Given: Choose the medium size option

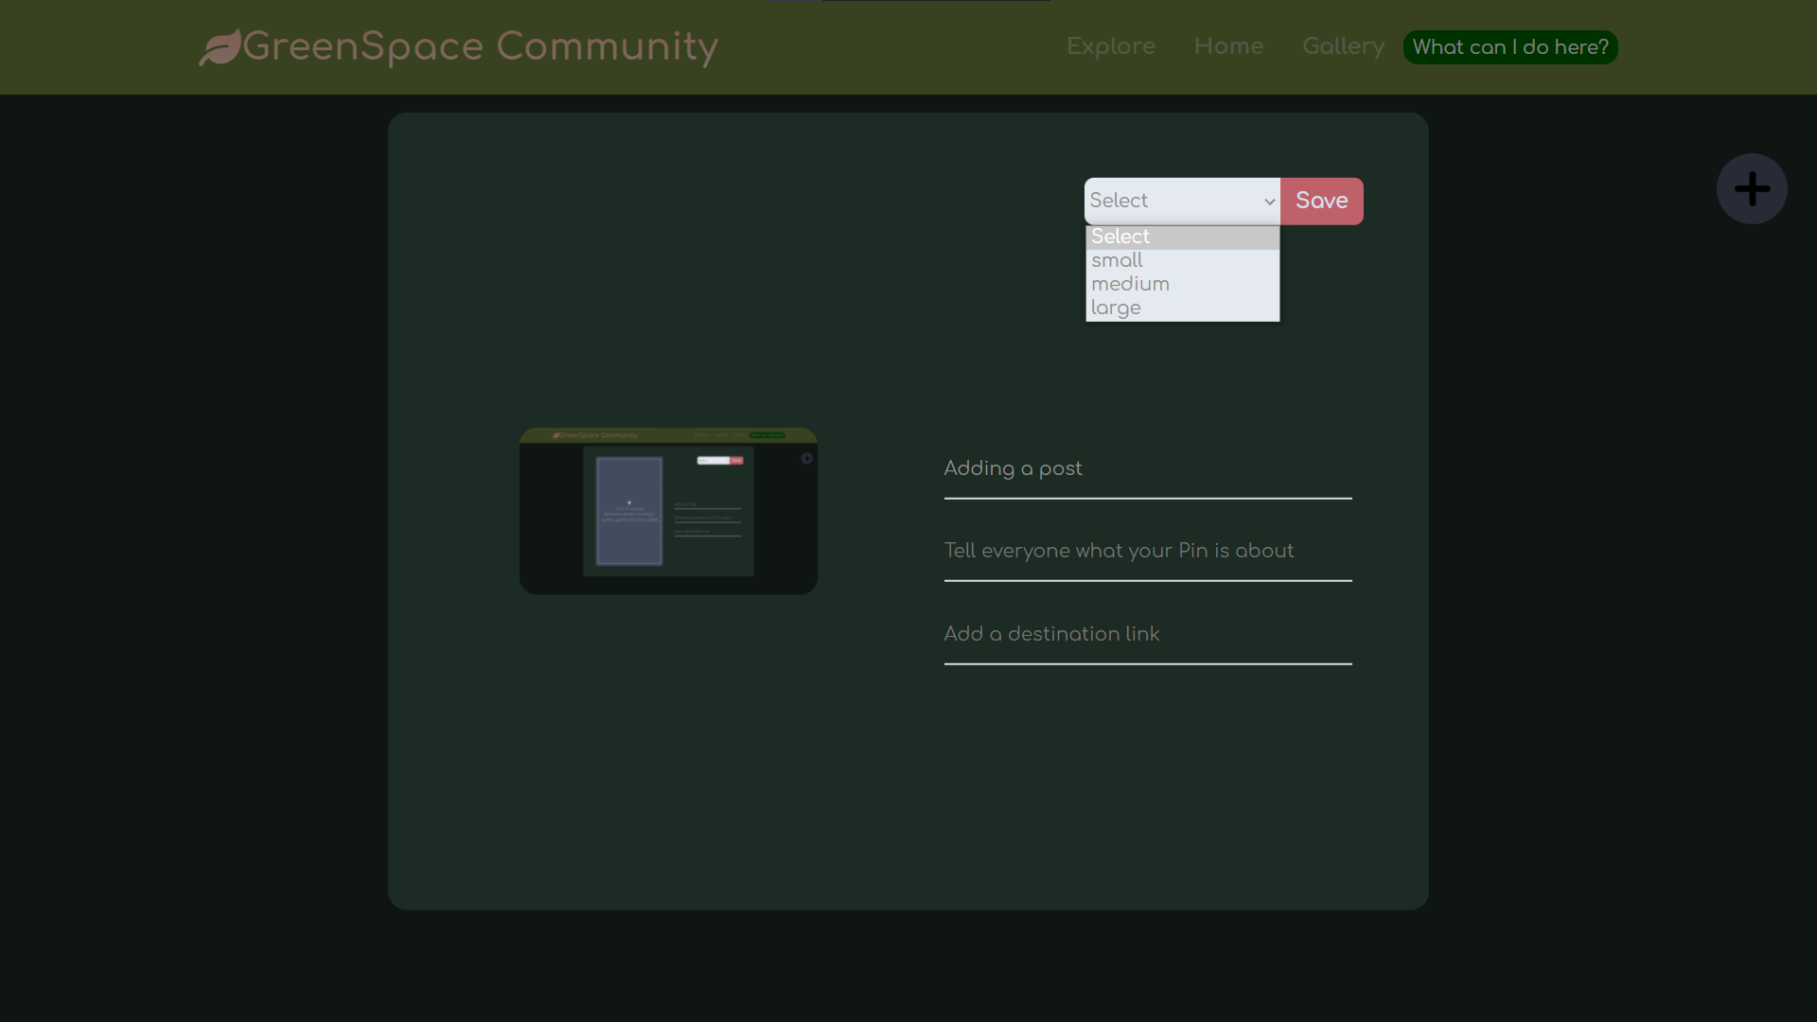Looking at the screenshot, I should pos(1181,284).
